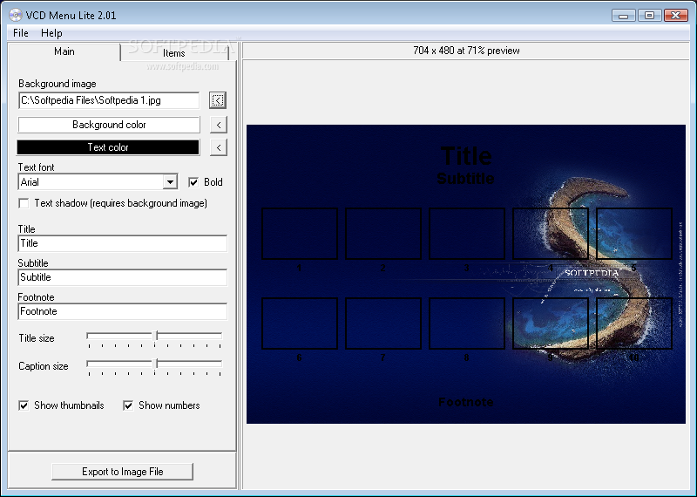697x497 pixels.
Task: Click arrow button beside Text color
Action: (219, 147)
